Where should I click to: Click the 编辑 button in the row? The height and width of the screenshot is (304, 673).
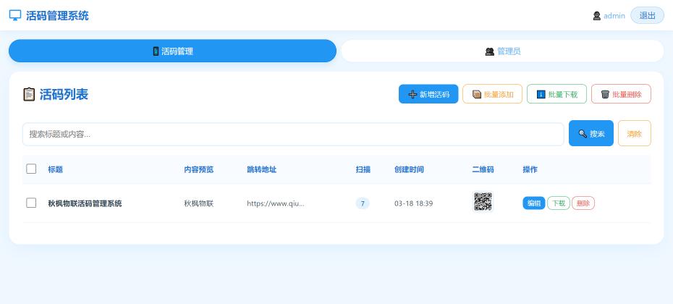click(x=533, y=203)
